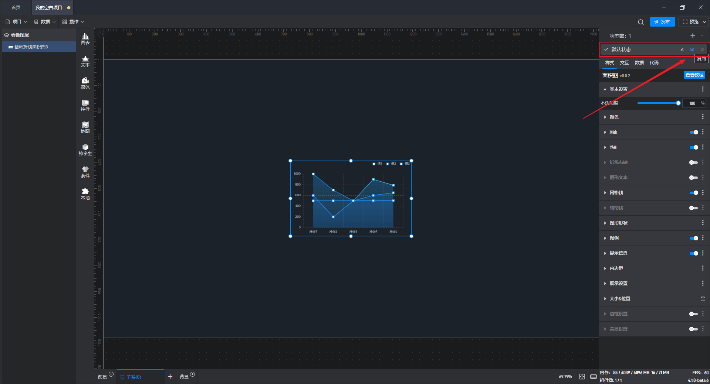Switch to the 数据 properties tab
The image size is (710, 384).
click(639, 63)
